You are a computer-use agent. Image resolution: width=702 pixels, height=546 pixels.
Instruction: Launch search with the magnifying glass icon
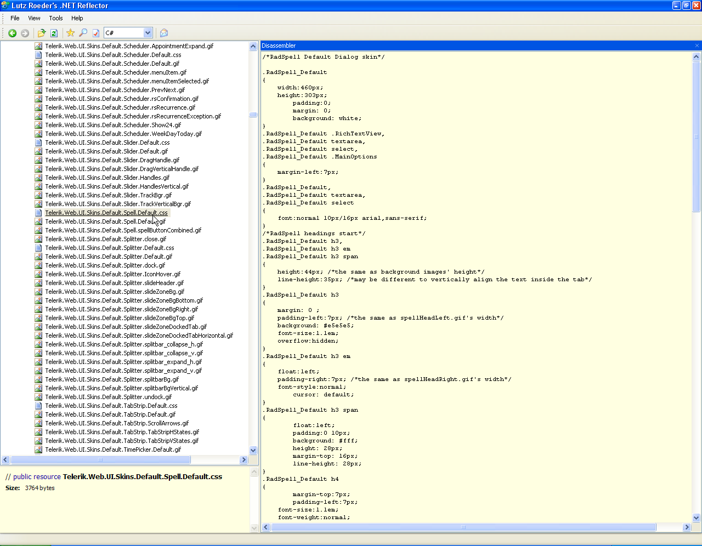(83, 33)
